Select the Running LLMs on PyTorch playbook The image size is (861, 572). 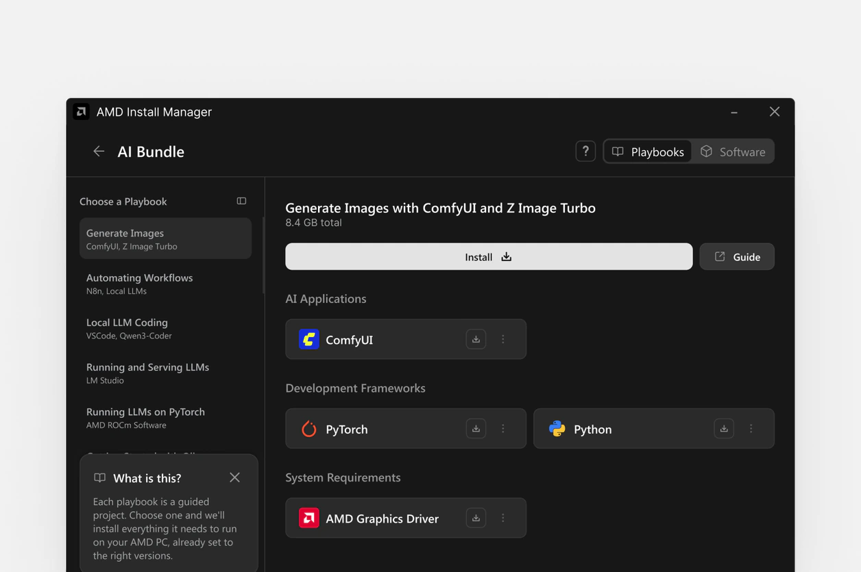click(165, 418)
